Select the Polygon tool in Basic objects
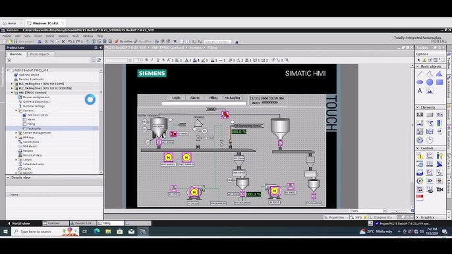452x254 pixels. click(439, 74)
